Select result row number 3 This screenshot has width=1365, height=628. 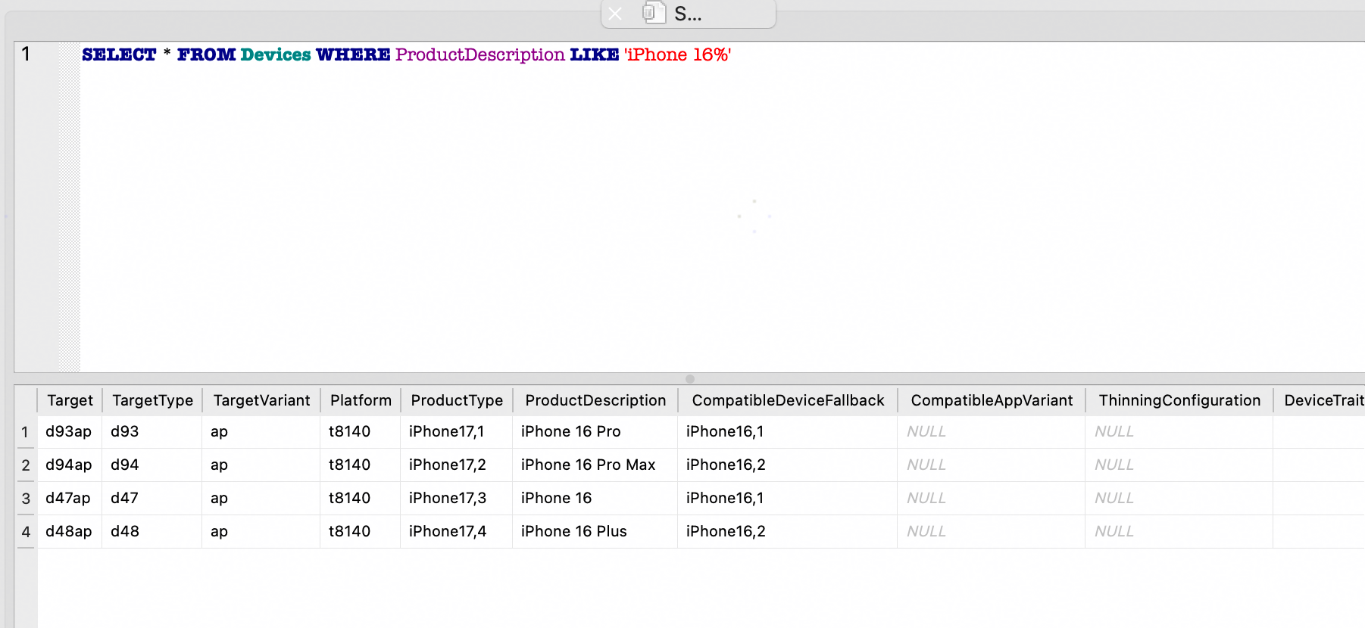(x=26, y=499)
